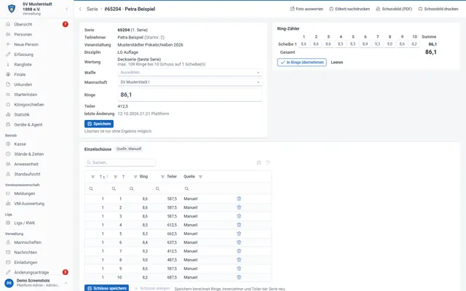
Task: Click the Suchen search field in Einzelschüsse
Action: click(120, 162)
